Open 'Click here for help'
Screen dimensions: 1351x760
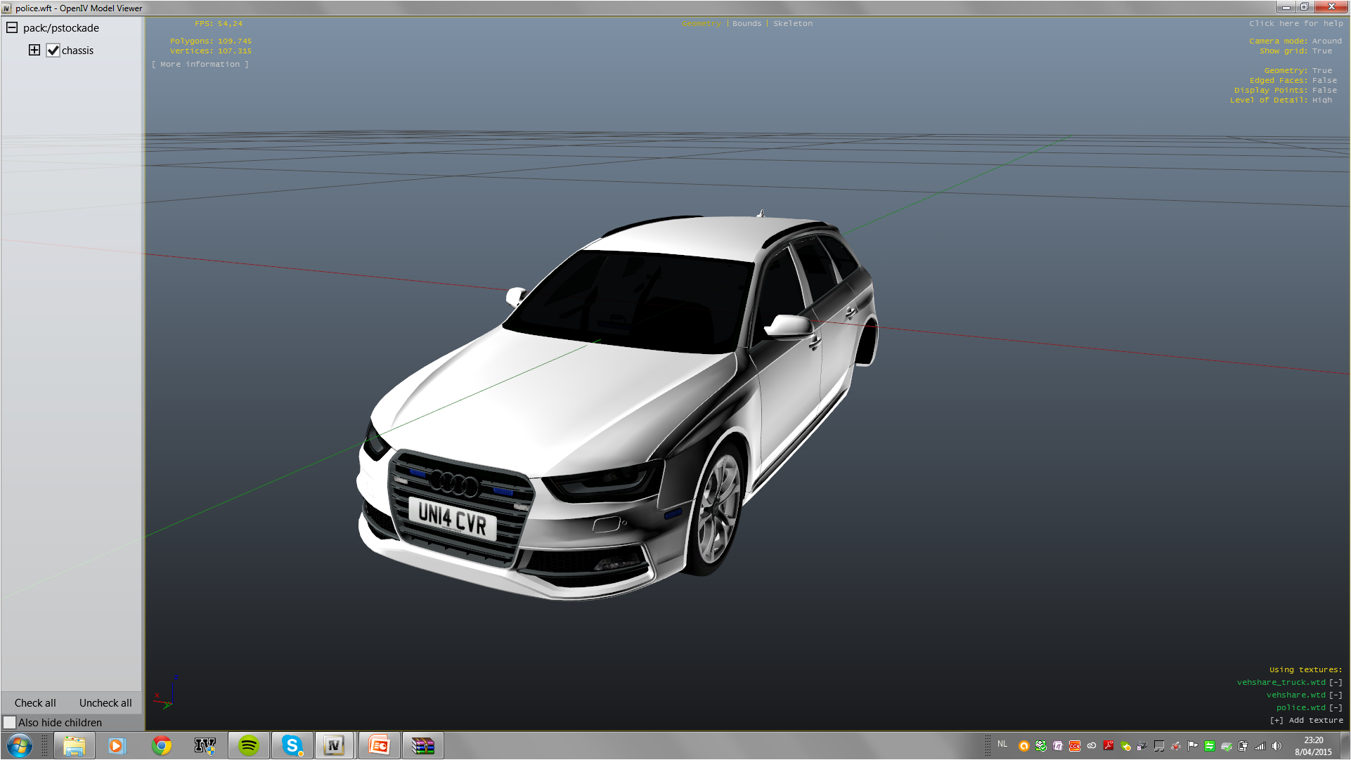coord(1295,23)
